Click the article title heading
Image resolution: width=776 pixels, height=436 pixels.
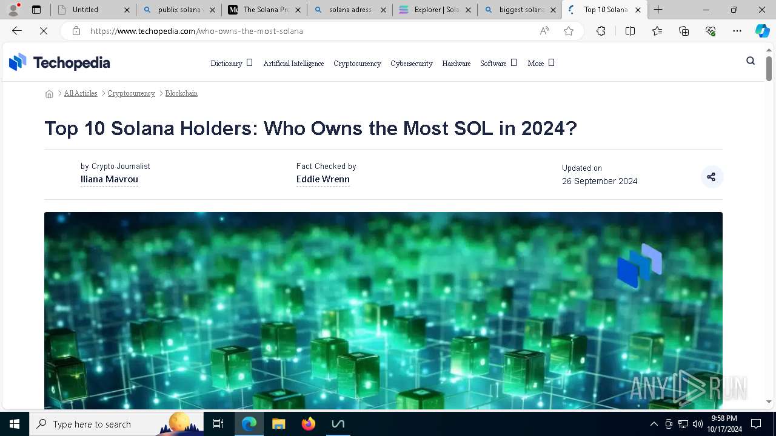click(310, 128)
